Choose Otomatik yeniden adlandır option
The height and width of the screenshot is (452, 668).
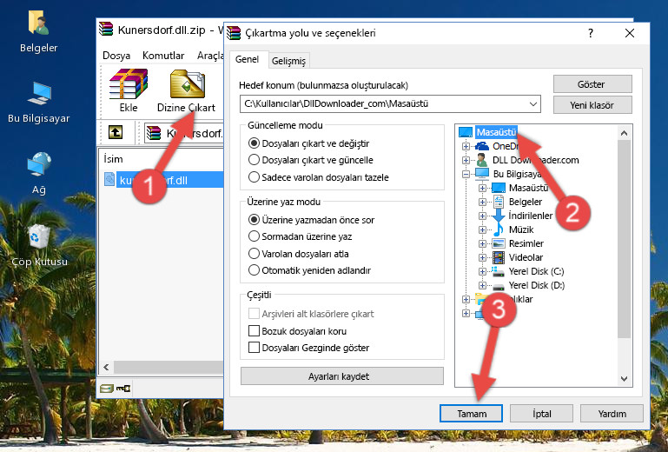click(x=254, y=270)
